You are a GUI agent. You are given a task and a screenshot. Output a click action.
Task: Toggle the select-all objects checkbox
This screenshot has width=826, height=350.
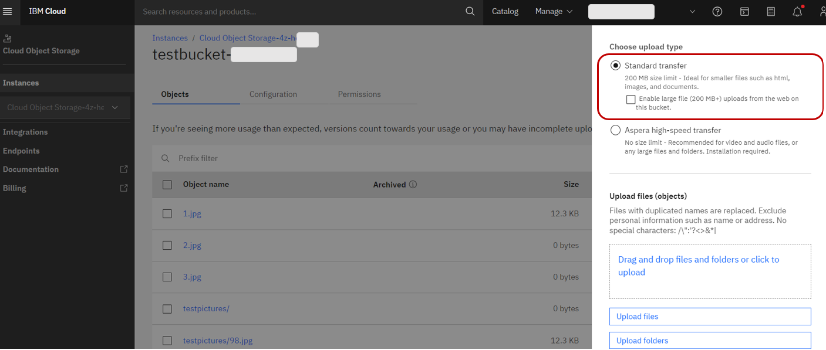[x=167, y=185]
